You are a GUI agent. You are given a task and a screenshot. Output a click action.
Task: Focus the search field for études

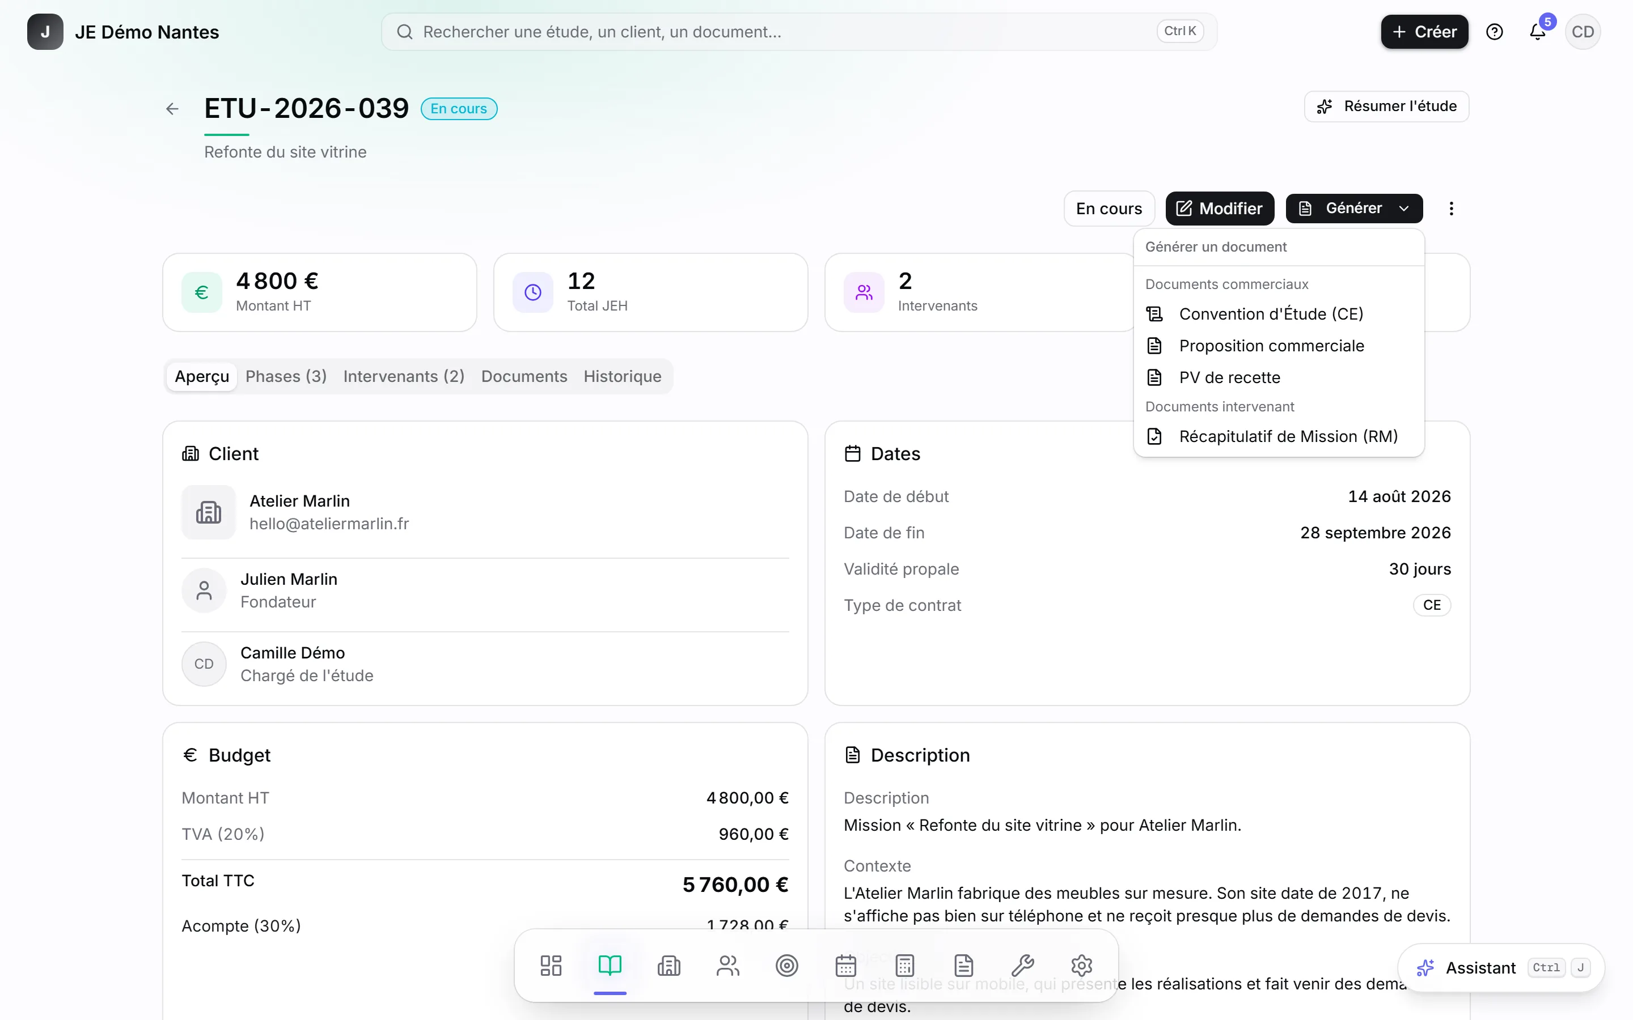point(799,32)
